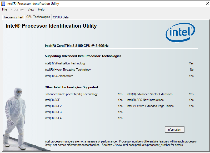Close the Processor Identification Utility window
Image resolution: width=210 pixels, height=153 pixels.
point(207,4)
